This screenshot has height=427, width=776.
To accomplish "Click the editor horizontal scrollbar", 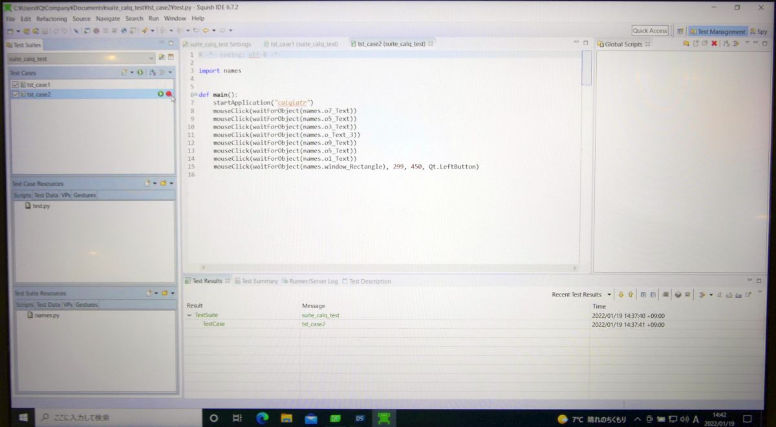I will (x=388, y=267).
